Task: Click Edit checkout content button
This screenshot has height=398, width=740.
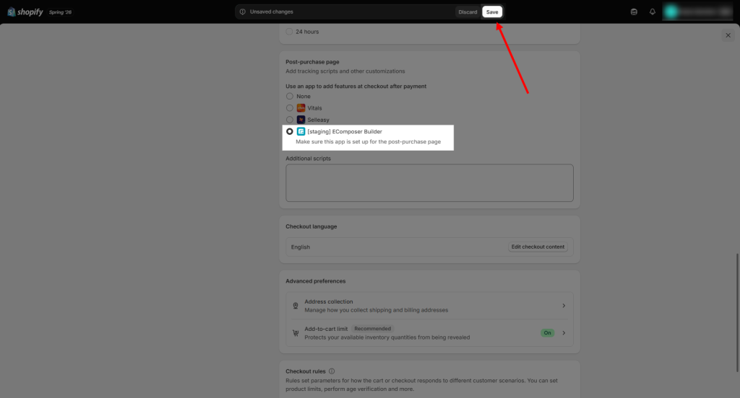Action: pyautogui.click(x=538, y=247)
